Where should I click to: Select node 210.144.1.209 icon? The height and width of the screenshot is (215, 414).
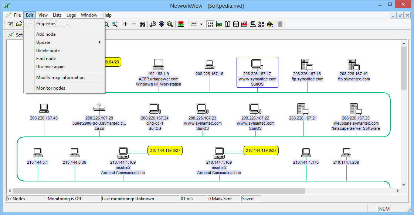coord(346,153)
